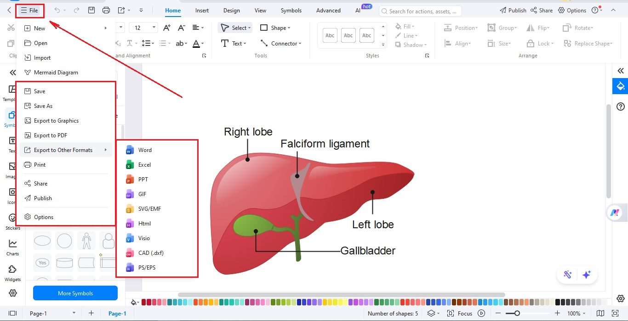
Task: Click the Publish button in top bar
Action: click(513, 10)
